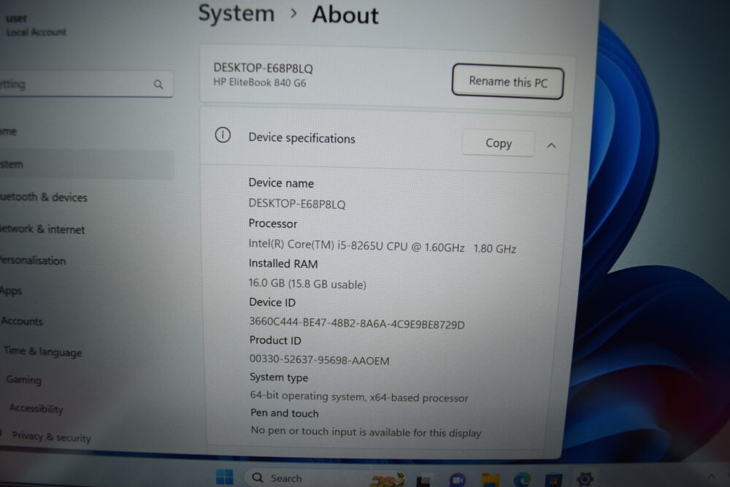Click the taskbar search highlight cheetah image
730x487 pixels.
coord(388,479)
